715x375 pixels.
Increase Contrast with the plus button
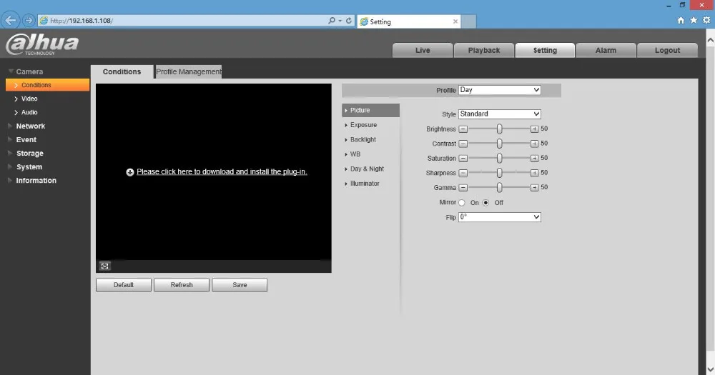pyautogui.click(x=534, y=144)
